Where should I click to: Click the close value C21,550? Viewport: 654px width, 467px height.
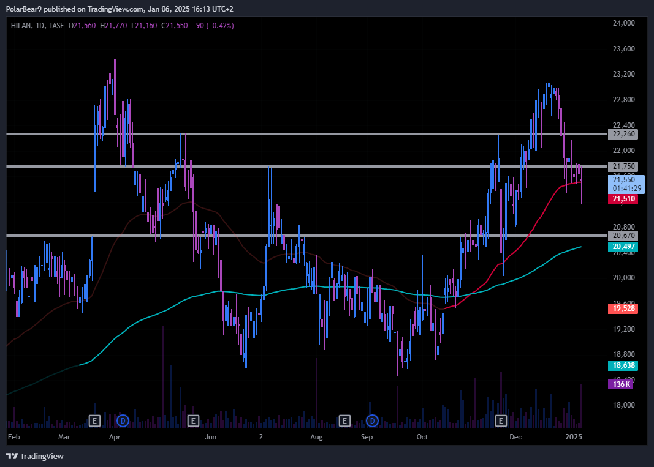pyautogui.click(x=174, y=26)
